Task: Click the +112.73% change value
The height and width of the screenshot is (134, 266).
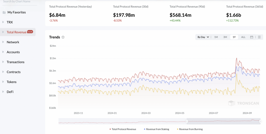Action: pyautogui.click(x=232, y=21)
